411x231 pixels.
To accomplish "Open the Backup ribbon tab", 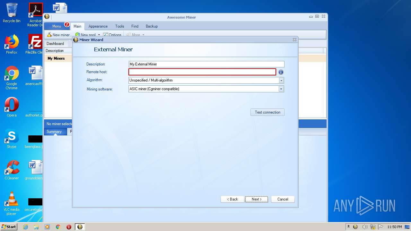I will click(x=152, y=26).
